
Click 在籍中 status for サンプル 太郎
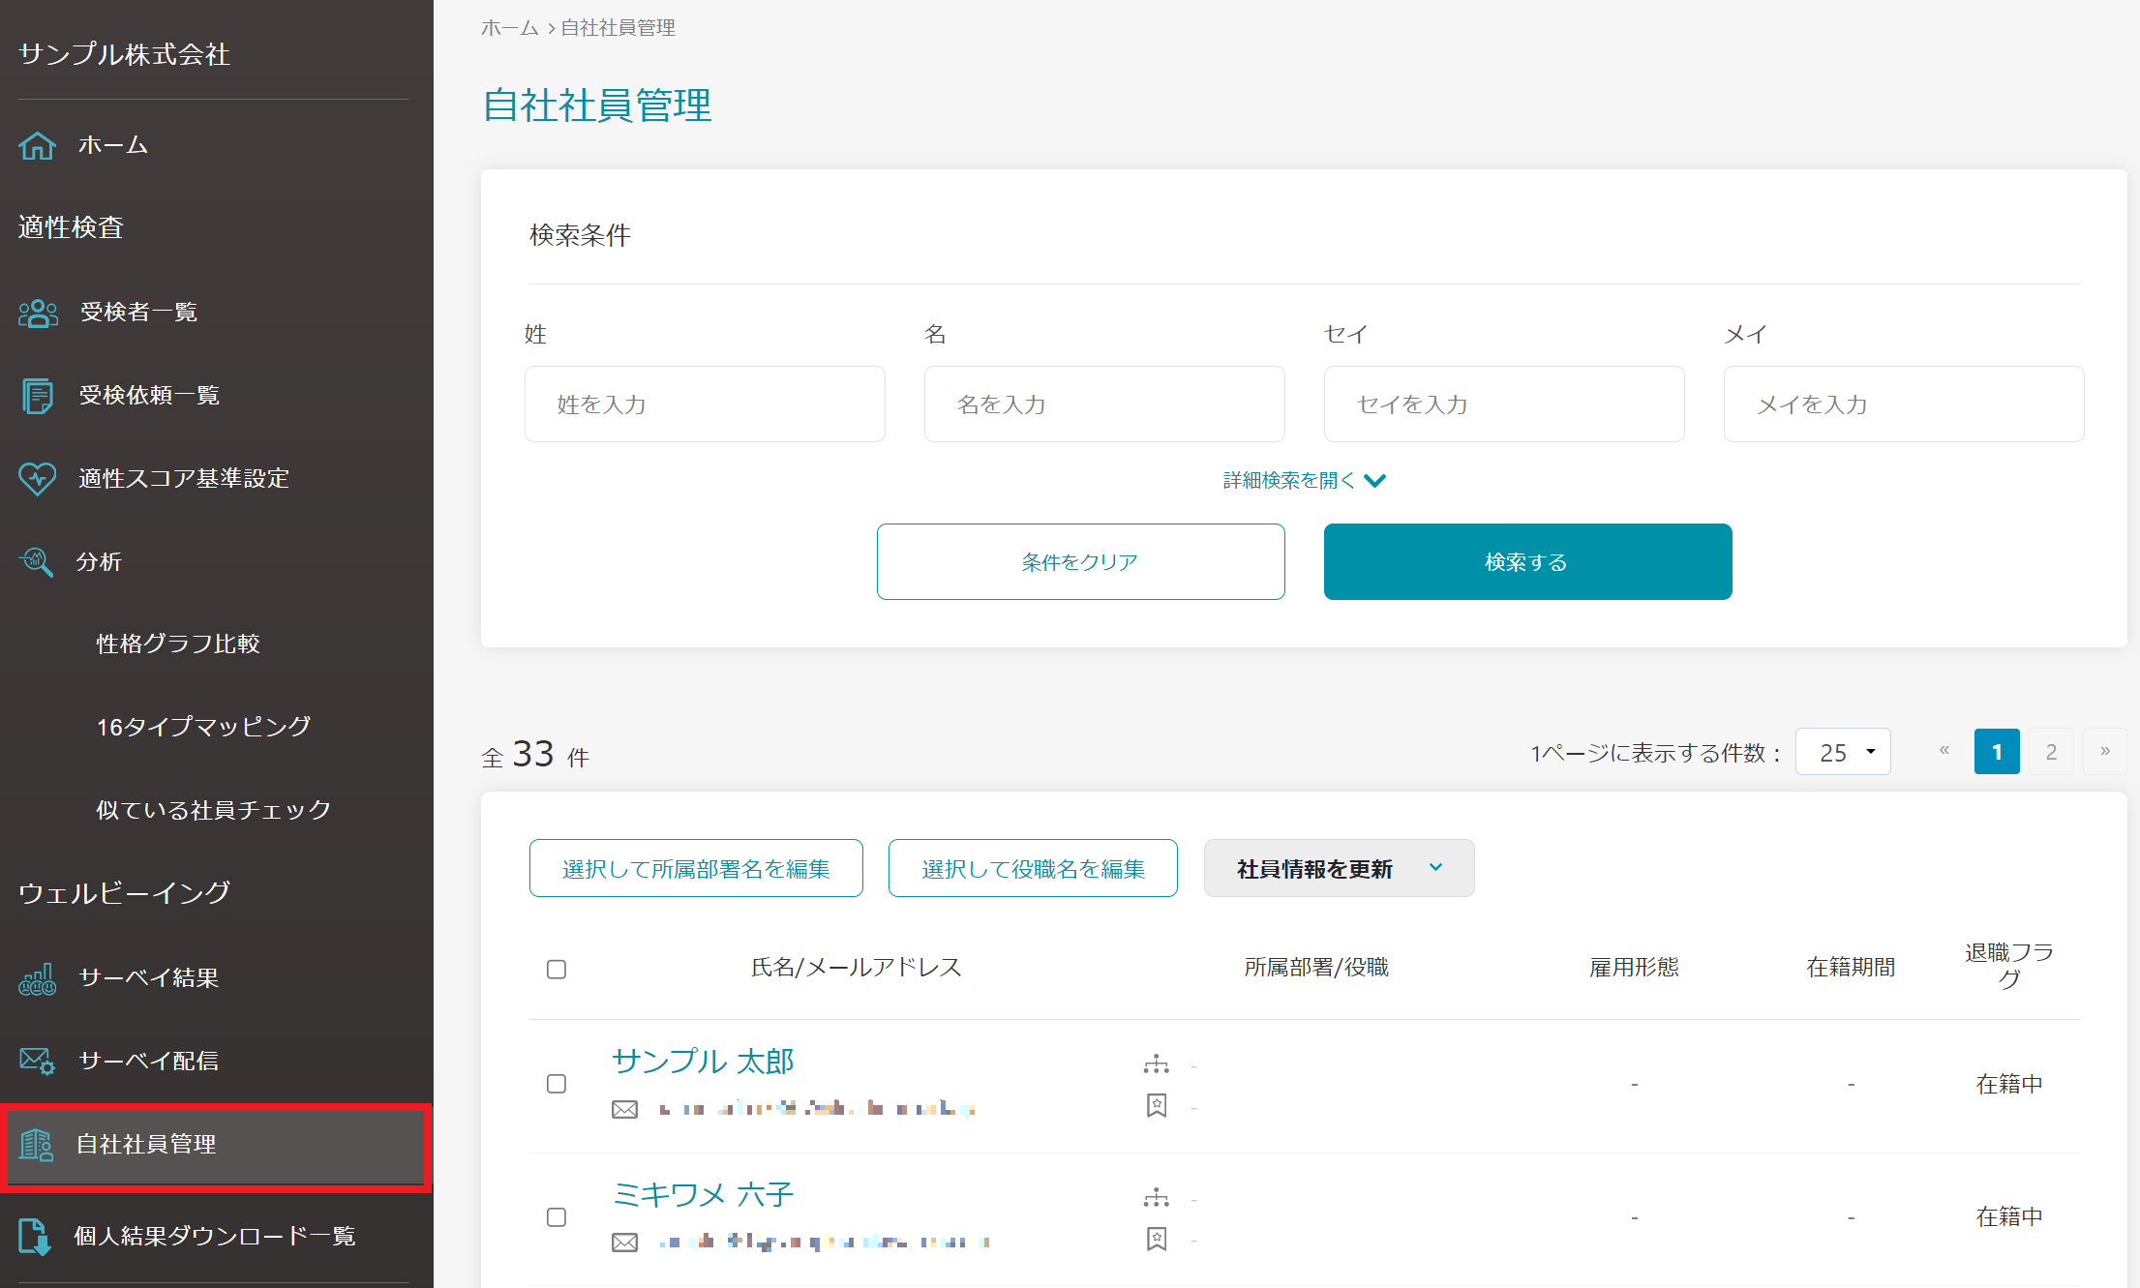2009,1084
